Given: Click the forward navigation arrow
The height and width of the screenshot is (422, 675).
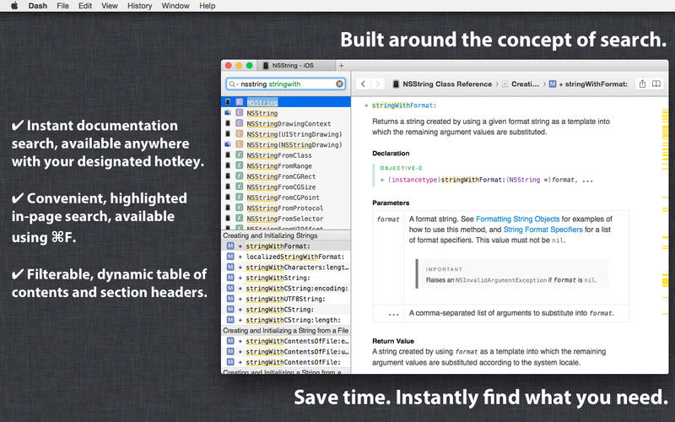Looking at the screenshot, I should pyautogui.click(x=379, y=84).
